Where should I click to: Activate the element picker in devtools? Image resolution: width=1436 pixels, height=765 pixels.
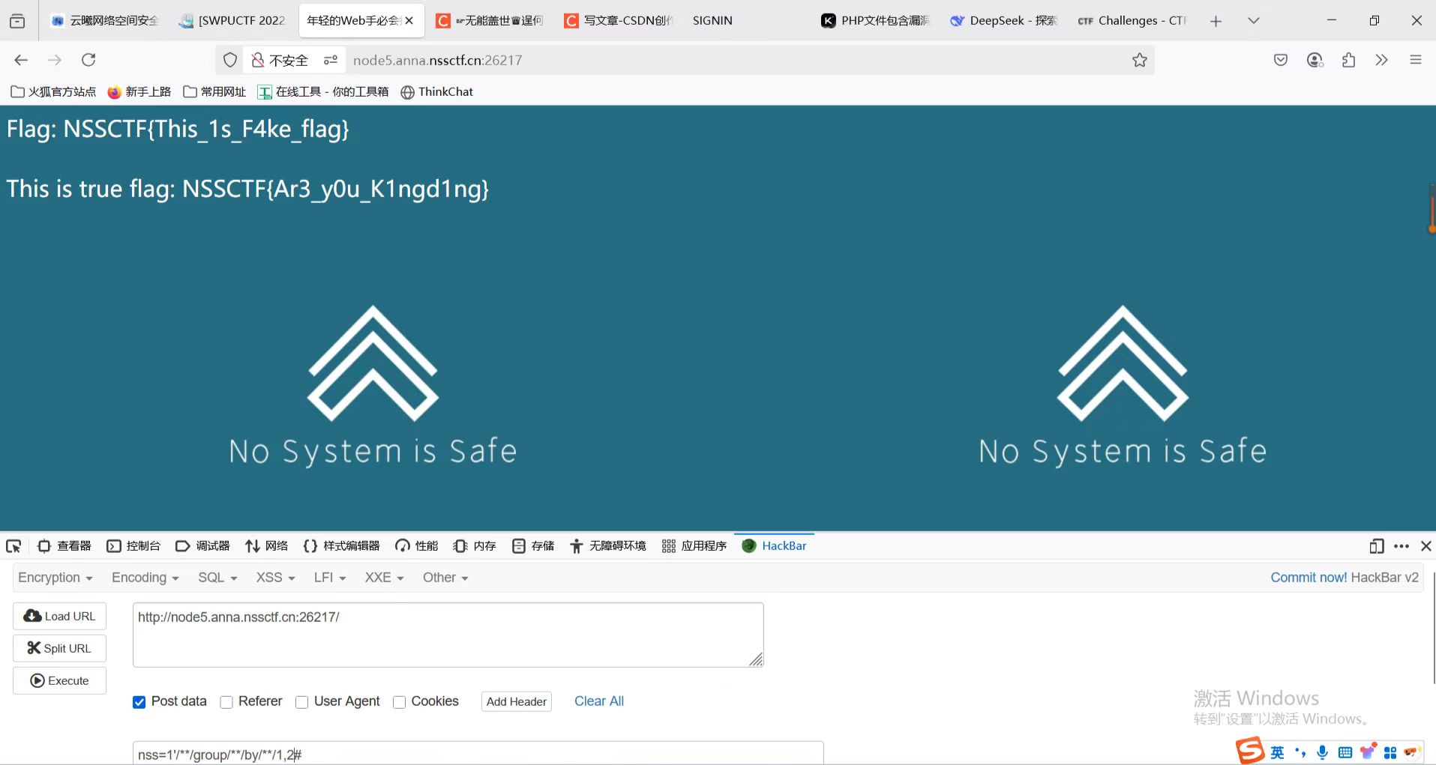(13, 546)
